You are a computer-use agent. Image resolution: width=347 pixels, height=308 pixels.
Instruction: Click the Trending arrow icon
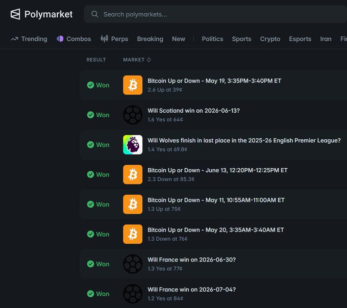coord(14,39)
